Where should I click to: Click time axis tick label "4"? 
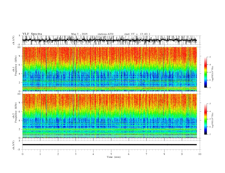click(x=93, y=154)
